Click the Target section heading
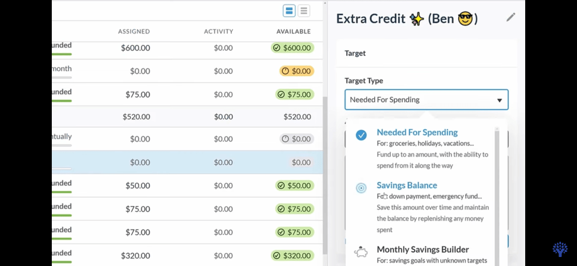The image size is (577, 266). coord(355,54)
